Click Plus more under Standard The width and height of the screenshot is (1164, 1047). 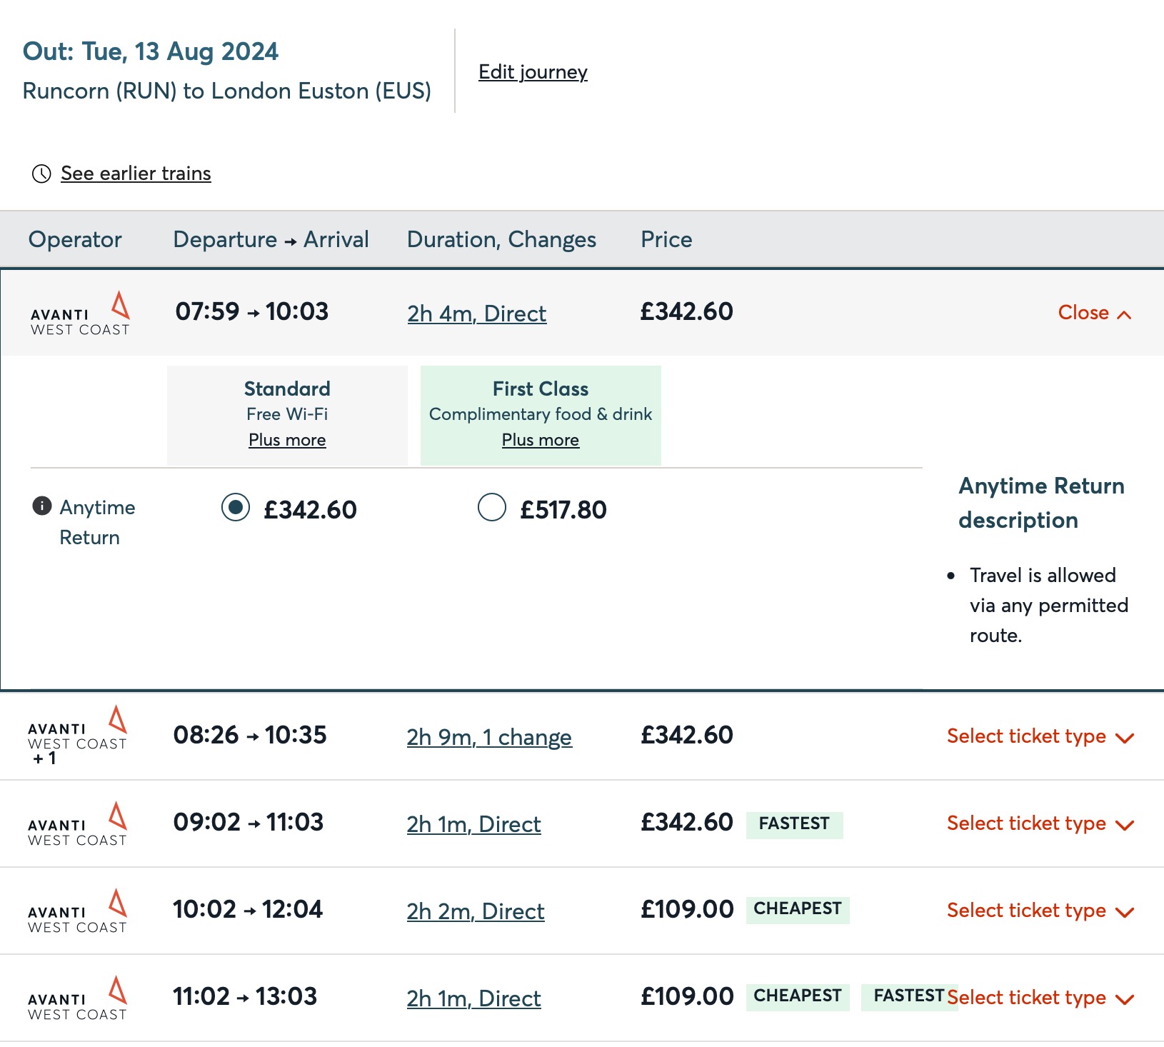click(x=287, y=440)
